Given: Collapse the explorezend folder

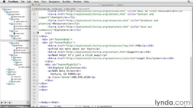Looking at the screenshot, I should click(x=5, y=12).
